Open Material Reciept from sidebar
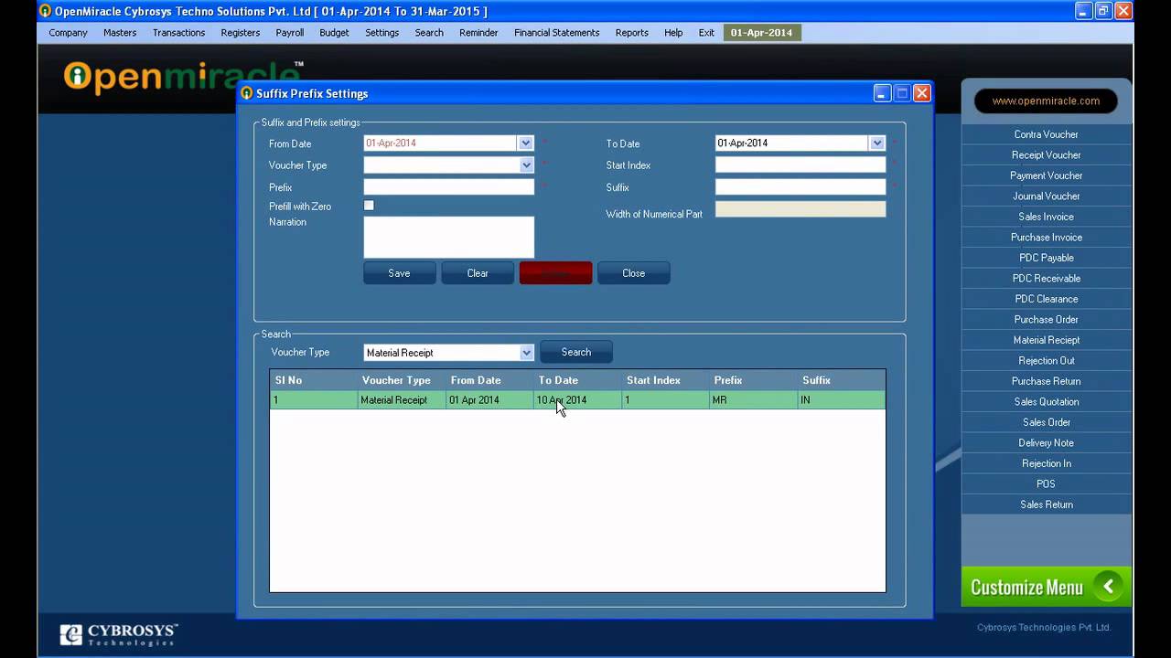The width and height of the screenshot is (1171, 658). click(x=1046, y=340)
